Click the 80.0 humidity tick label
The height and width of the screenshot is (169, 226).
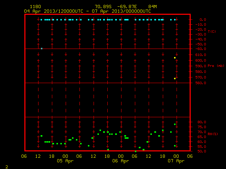click(202, 122)
